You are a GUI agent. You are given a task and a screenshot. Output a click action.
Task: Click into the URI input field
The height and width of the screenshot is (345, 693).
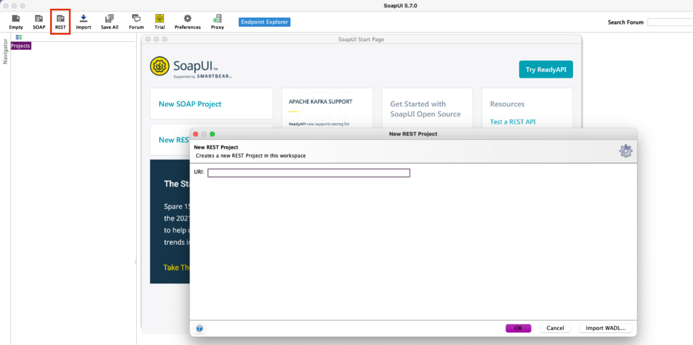coord(309,172)
